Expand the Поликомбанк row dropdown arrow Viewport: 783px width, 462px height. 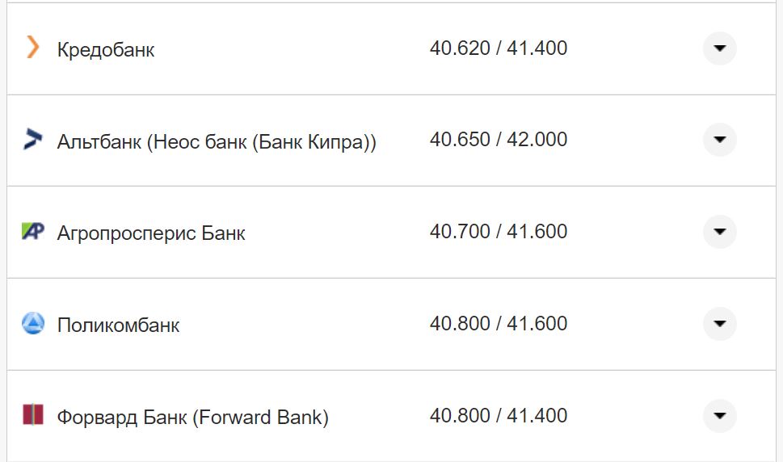[x=719, y=324]
